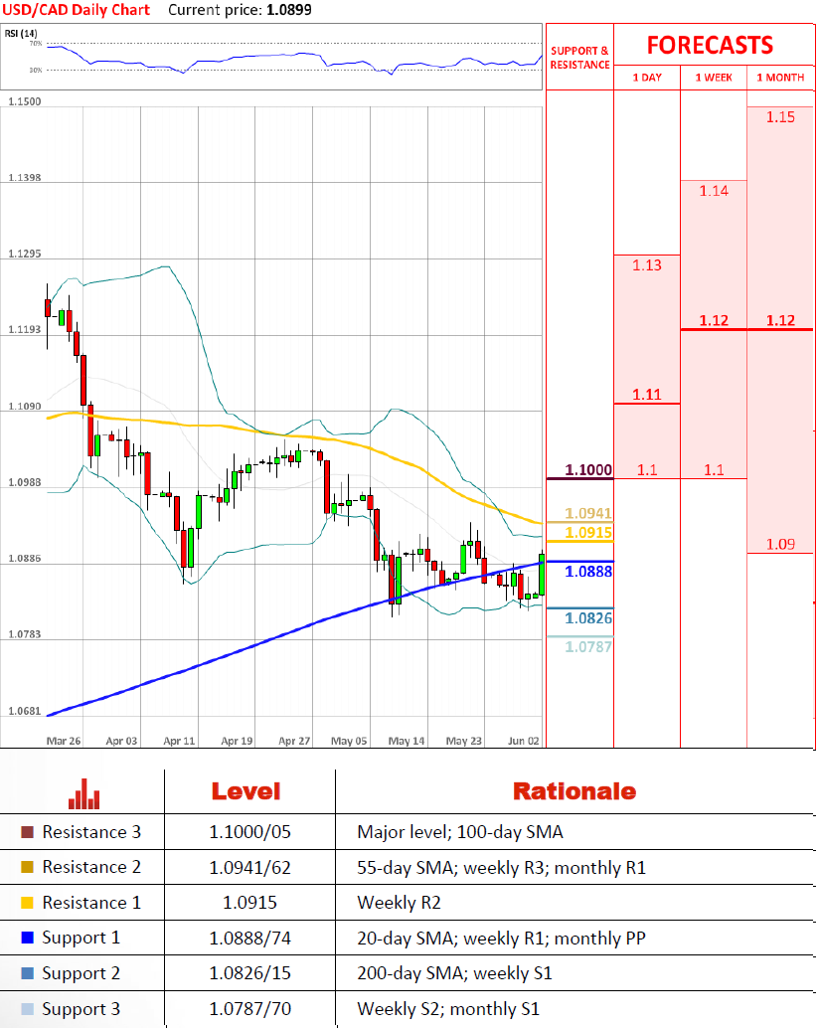Click the level cell 1.0787/70

coord(249,1009)
